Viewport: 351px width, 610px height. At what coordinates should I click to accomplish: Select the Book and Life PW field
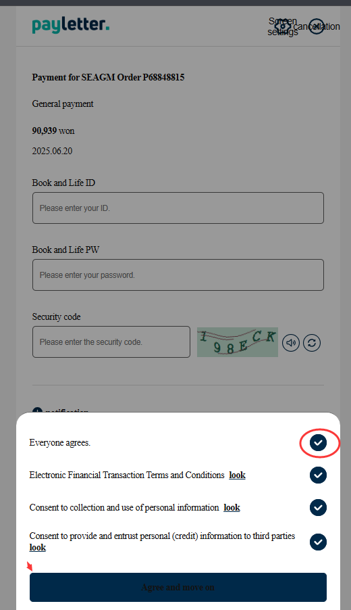178,275
